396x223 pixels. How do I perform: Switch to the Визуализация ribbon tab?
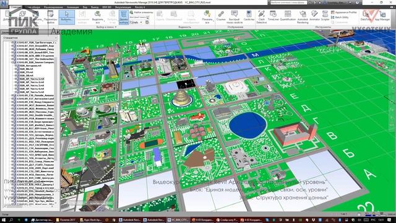coord(123,7)
